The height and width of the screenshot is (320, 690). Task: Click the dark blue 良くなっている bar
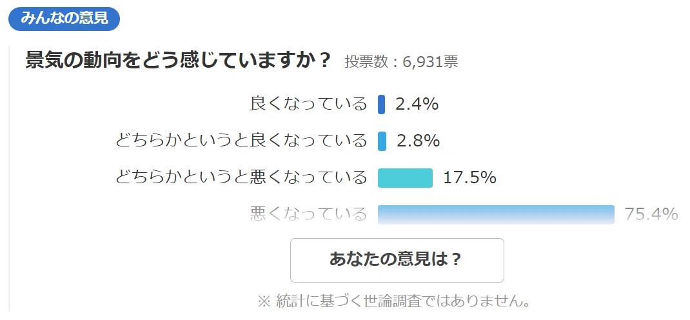click(381, 105)
